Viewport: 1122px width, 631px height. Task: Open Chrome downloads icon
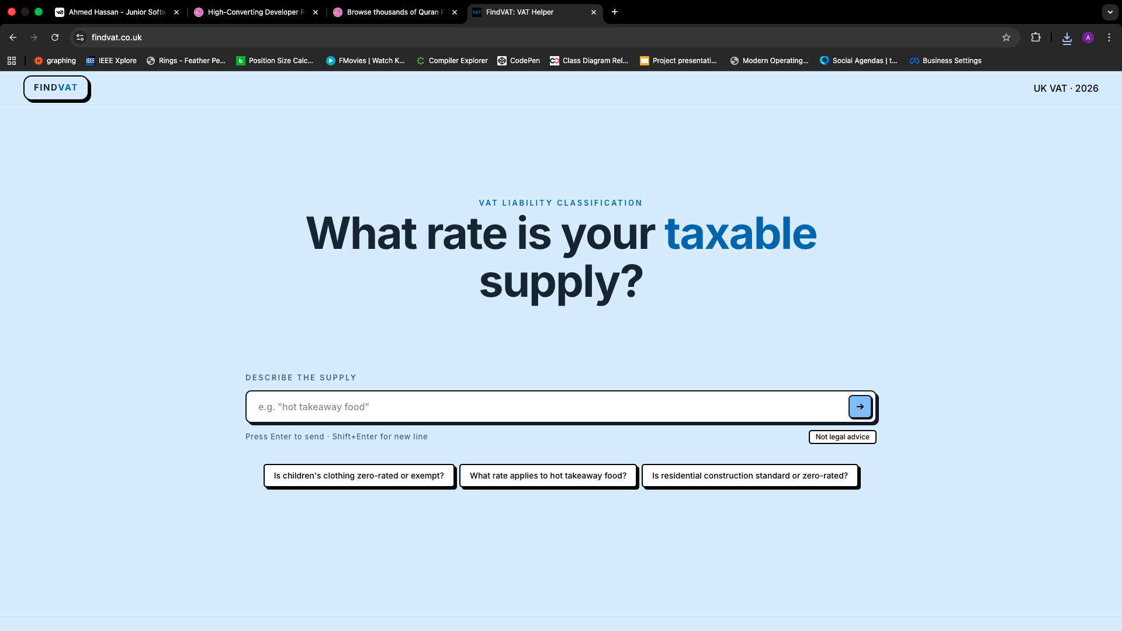pos(1066,38)
